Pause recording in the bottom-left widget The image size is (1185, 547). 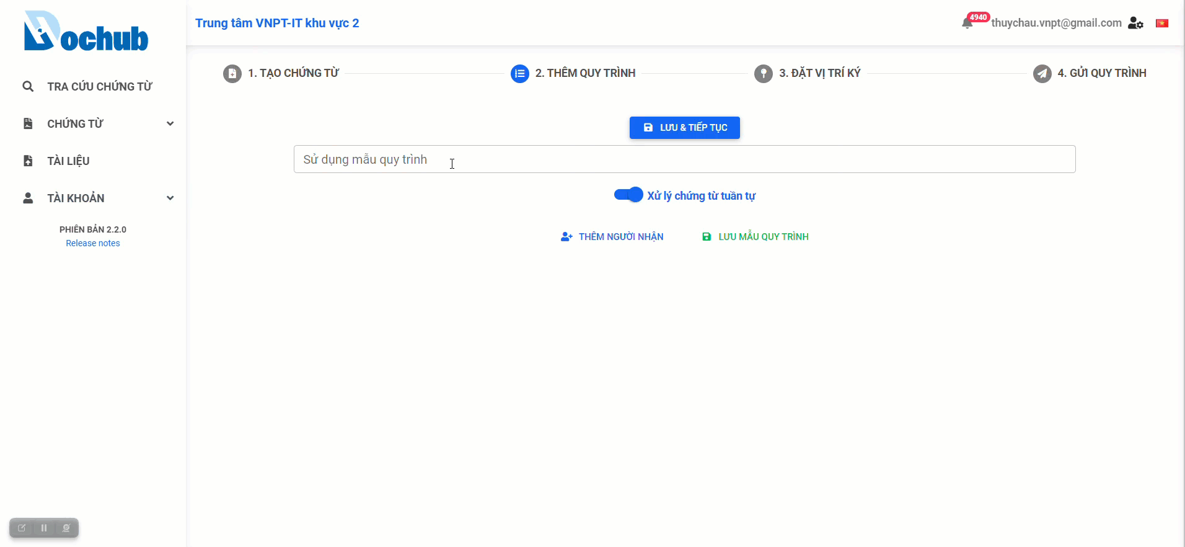pyautogui.click(x=44, y=528)
